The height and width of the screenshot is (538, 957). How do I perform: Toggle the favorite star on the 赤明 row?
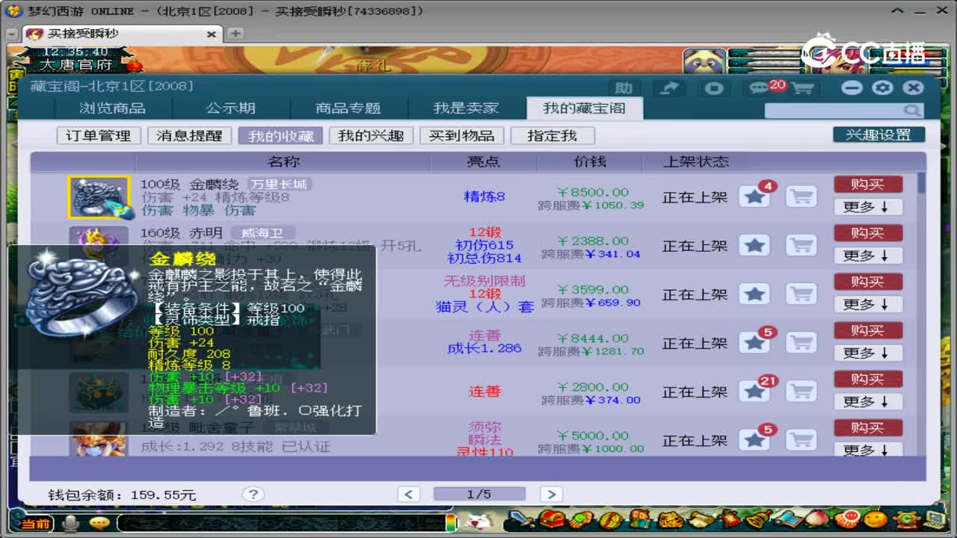755,246
